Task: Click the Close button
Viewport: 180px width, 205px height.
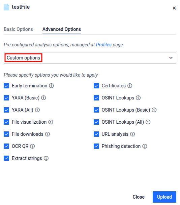Action: [x=139, y=197]
